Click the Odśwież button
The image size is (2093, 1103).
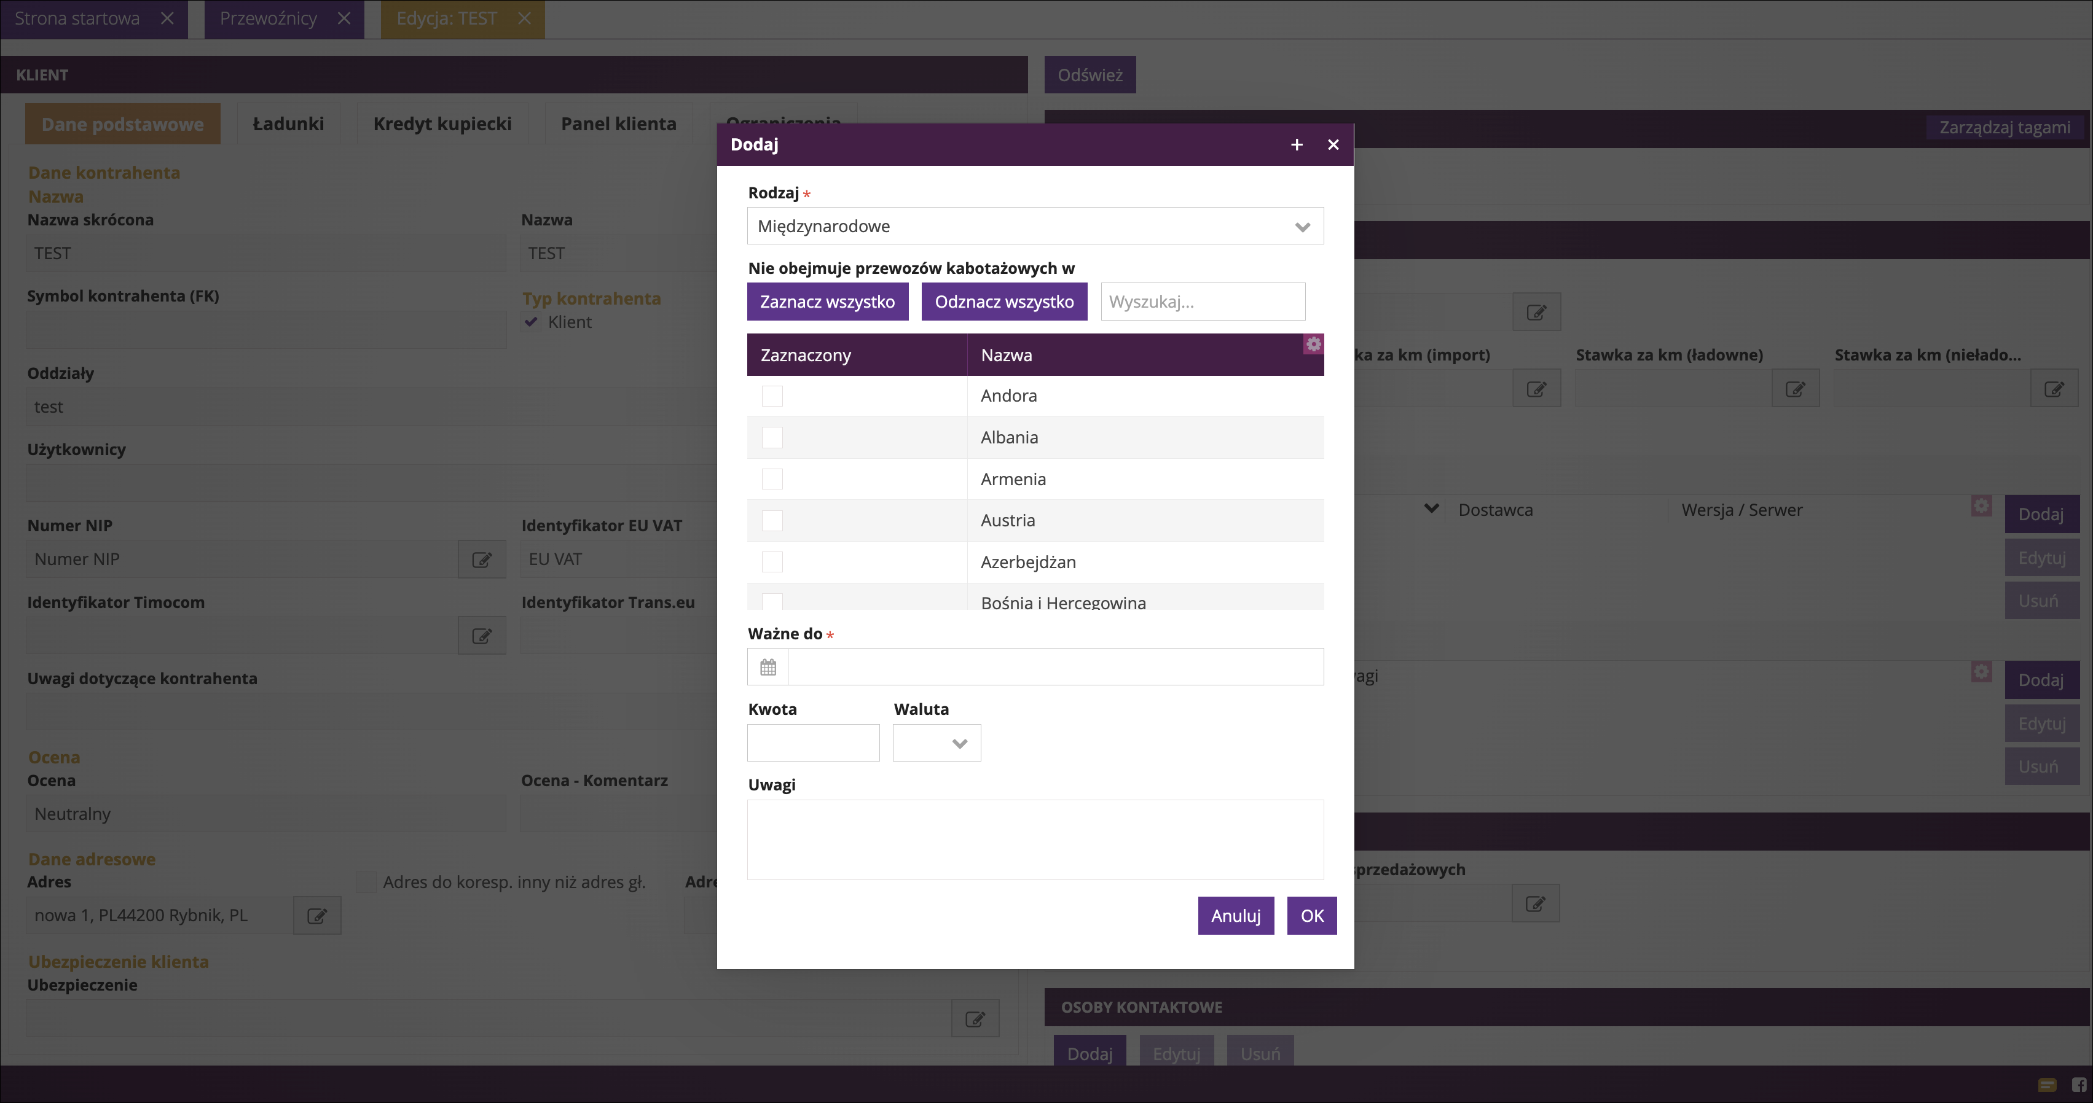(x=1090, y=75)
